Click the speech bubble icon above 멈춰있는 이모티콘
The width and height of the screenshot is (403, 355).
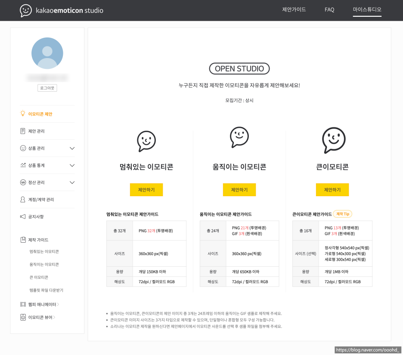point(146,141)
